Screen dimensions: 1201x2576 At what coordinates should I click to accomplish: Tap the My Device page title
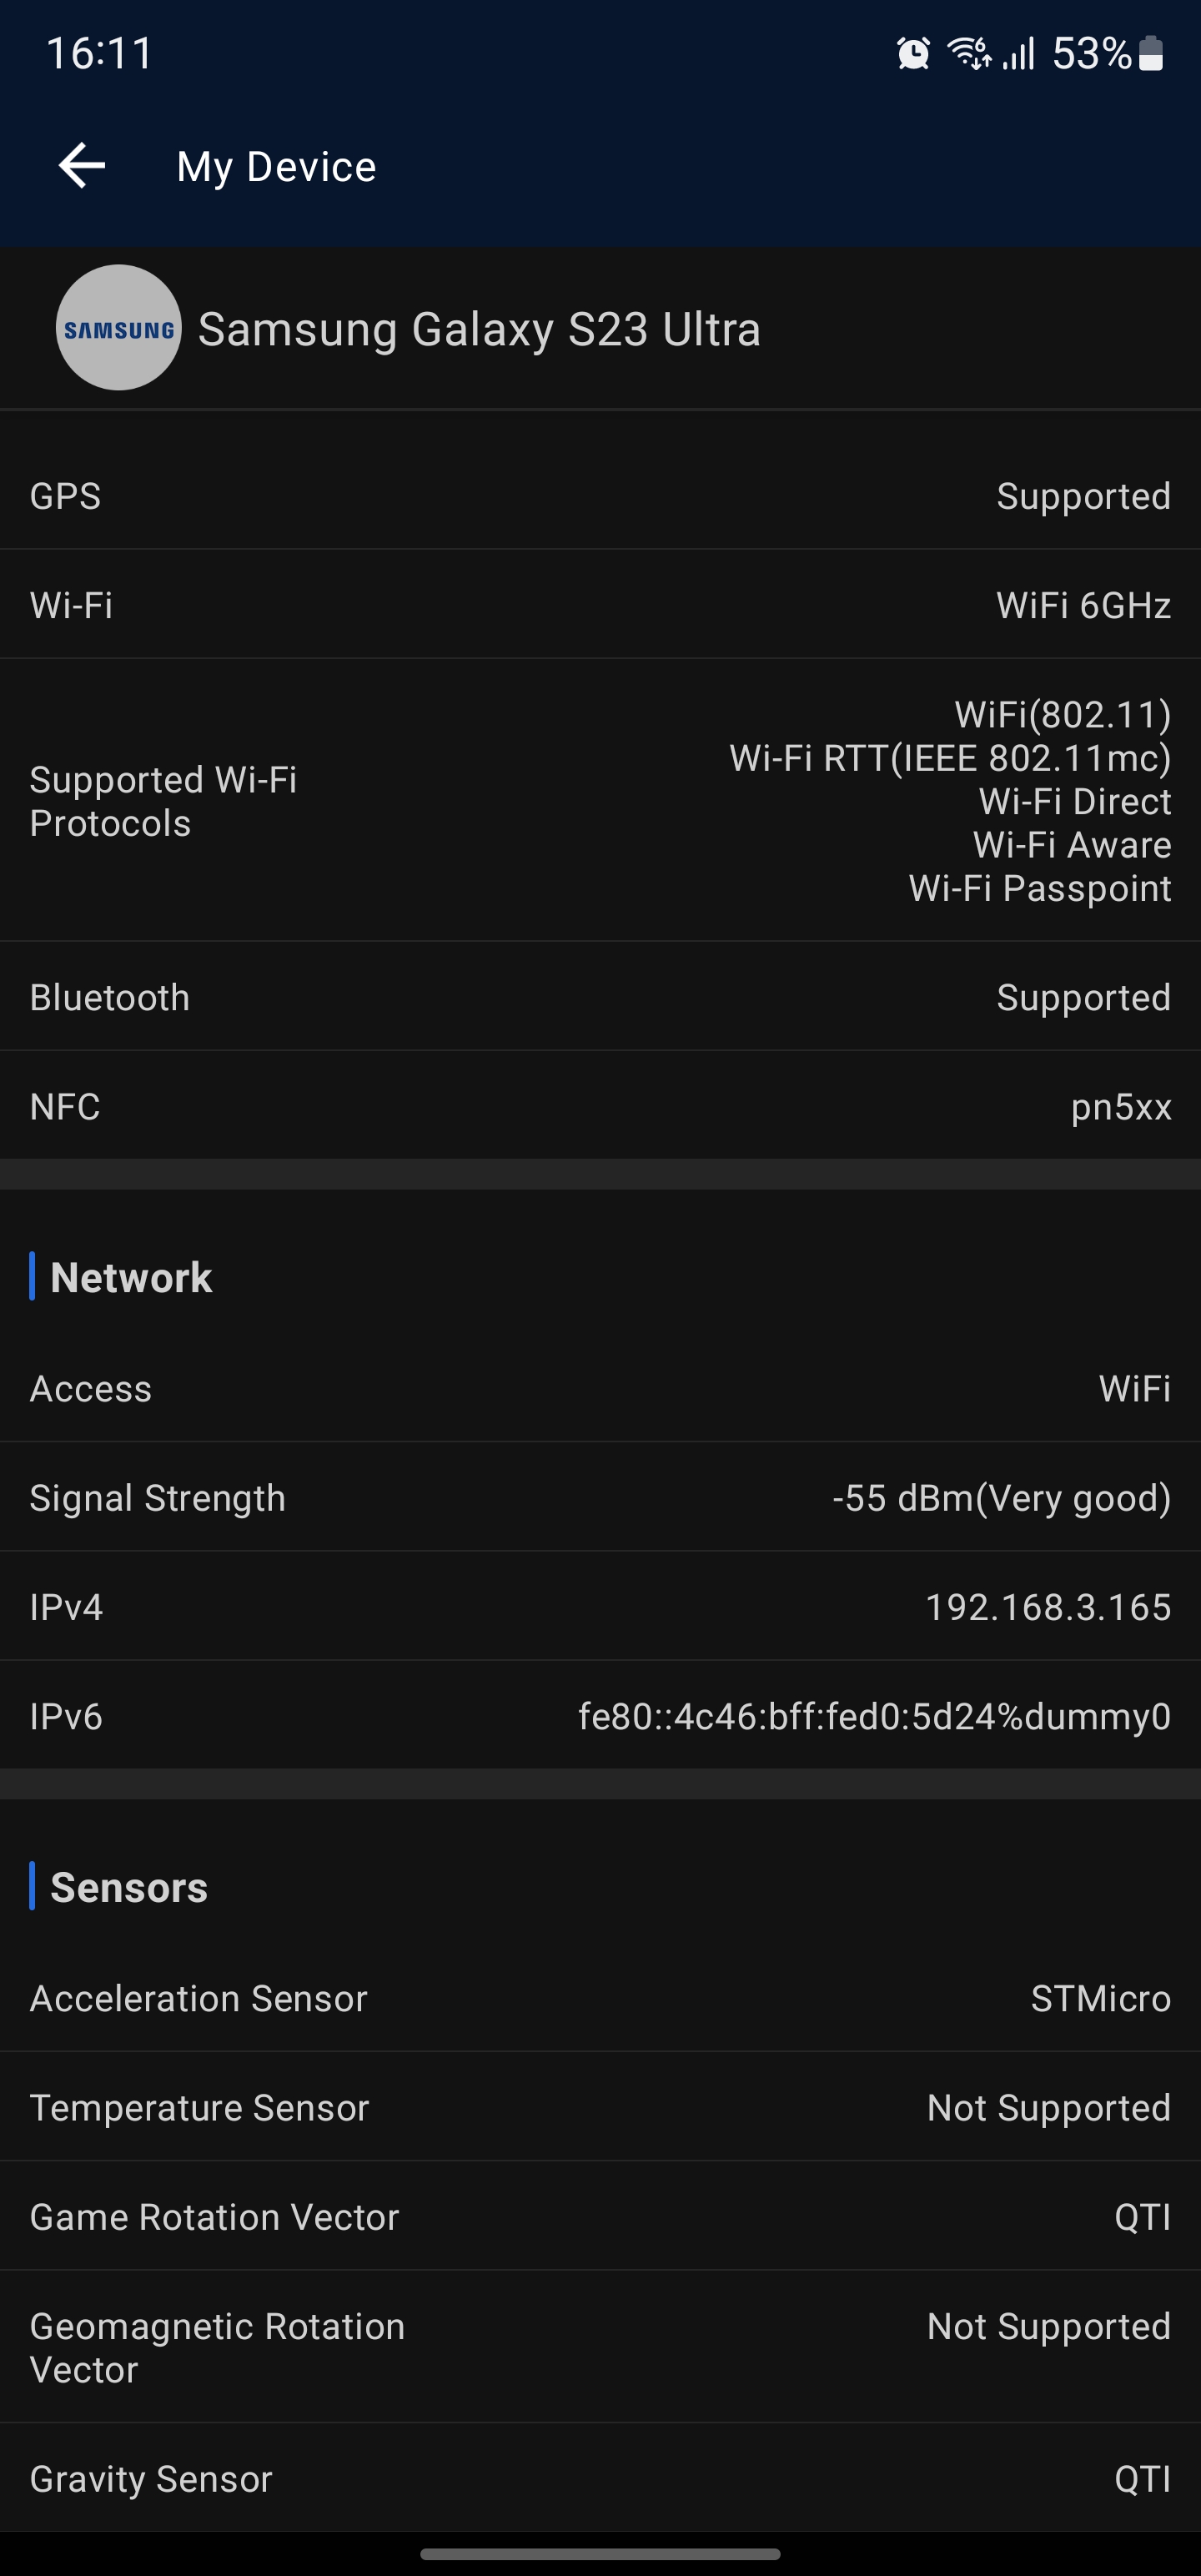pos(276,167)
